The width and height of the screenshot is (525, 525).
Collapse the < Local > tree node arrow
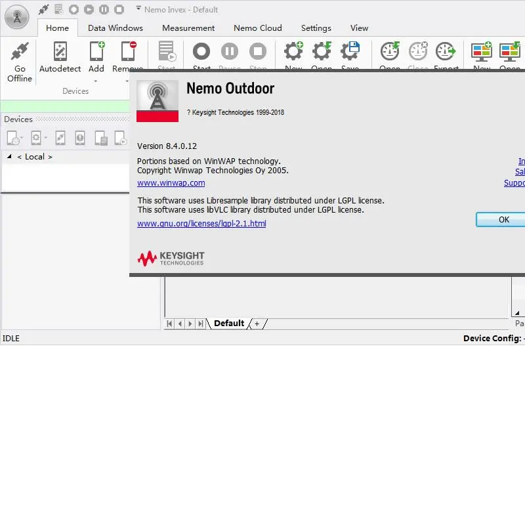(x=9, y=156)
